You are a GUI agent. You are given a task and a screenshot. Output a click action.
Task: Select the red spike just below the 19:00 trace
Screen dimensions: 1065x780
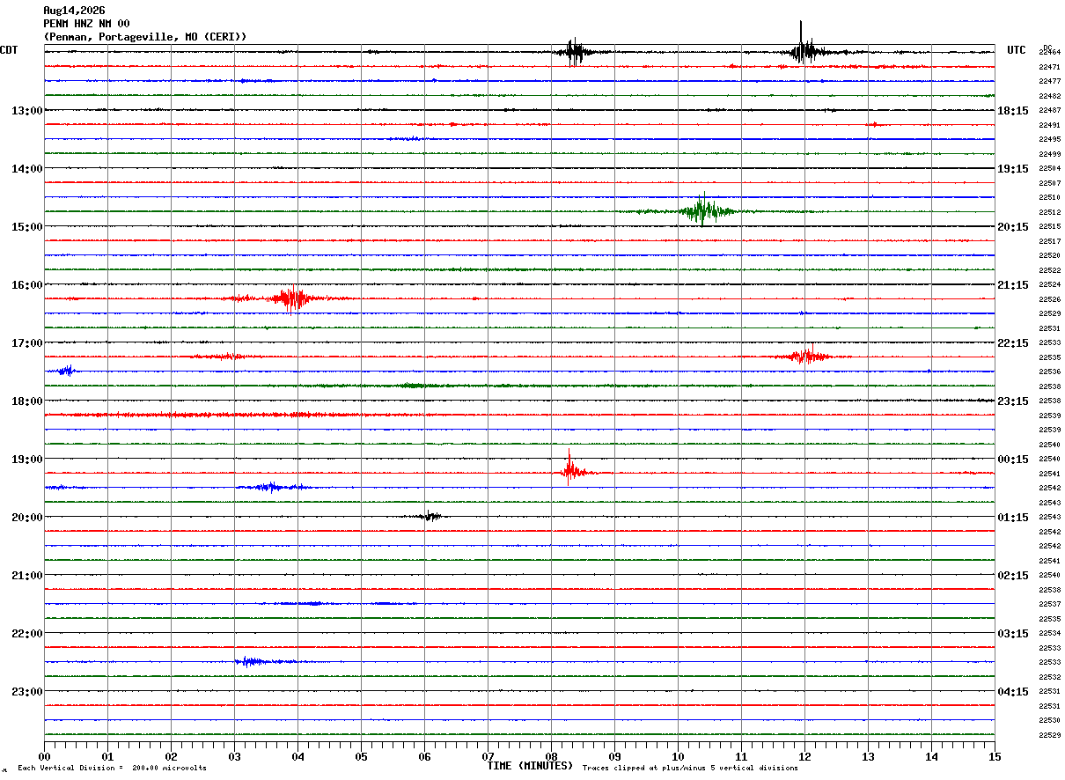point(570,467)
